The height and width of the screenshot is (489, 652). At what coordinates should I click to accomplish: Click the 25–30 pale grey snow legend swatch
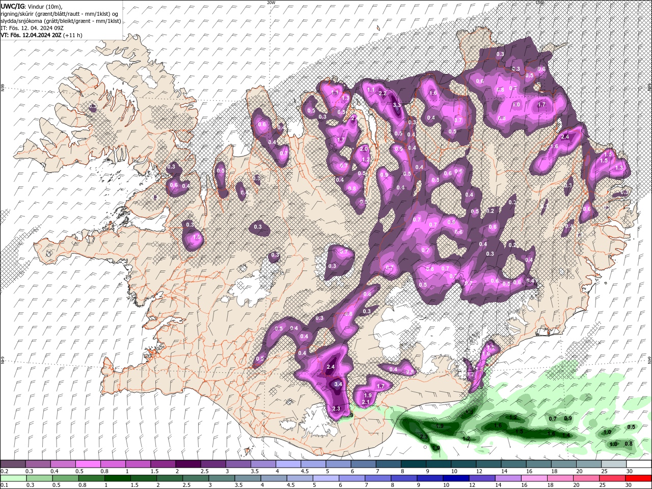click(x=613, y=464)
